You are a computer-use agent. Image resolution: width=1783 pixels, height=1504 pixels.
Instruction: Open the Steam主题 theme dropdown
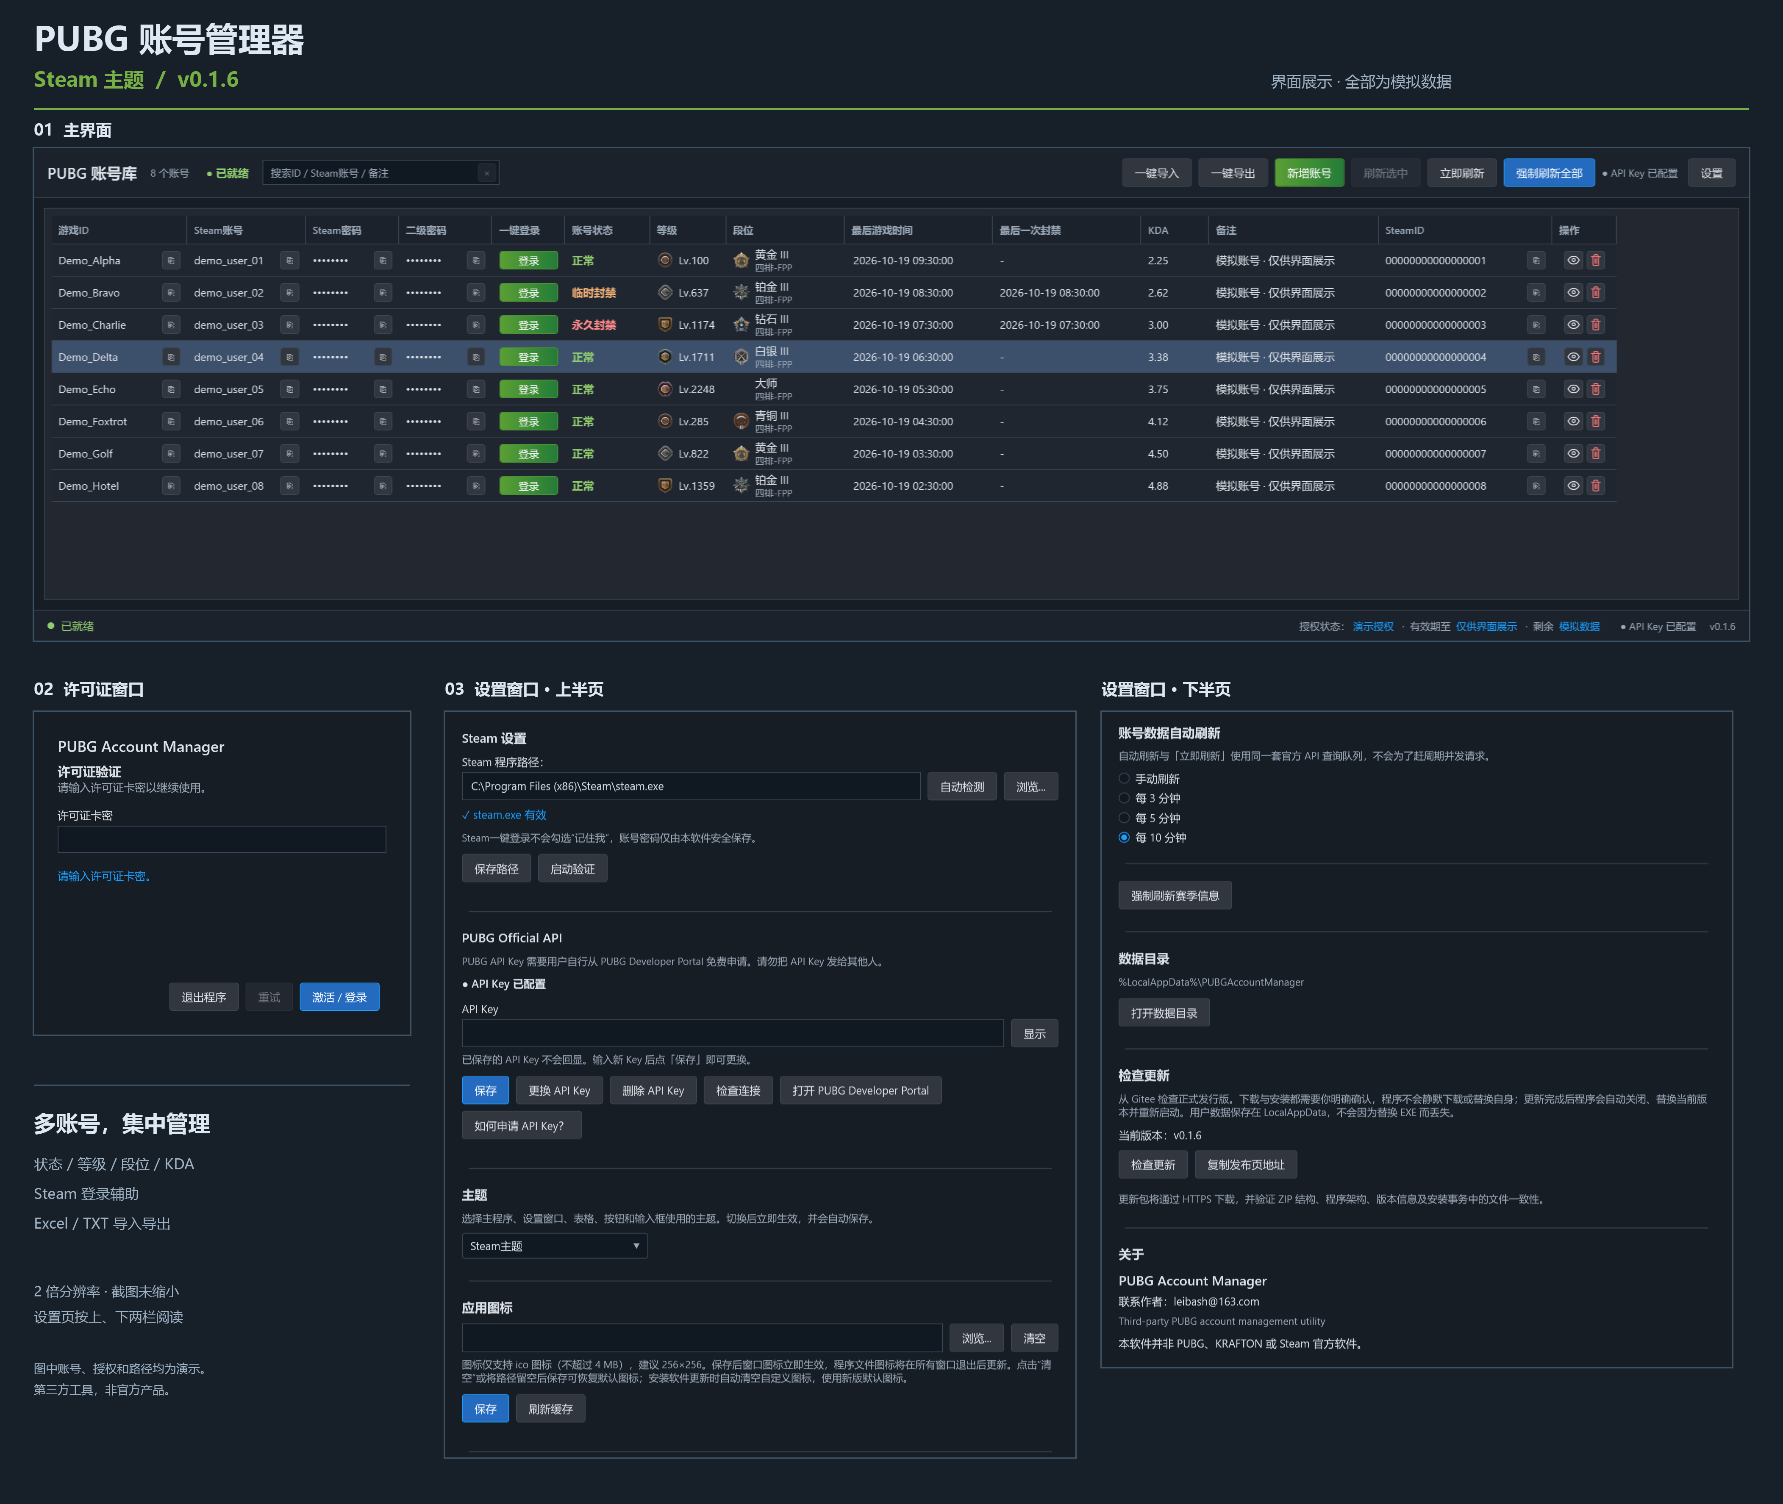[x=554, y=1246]
